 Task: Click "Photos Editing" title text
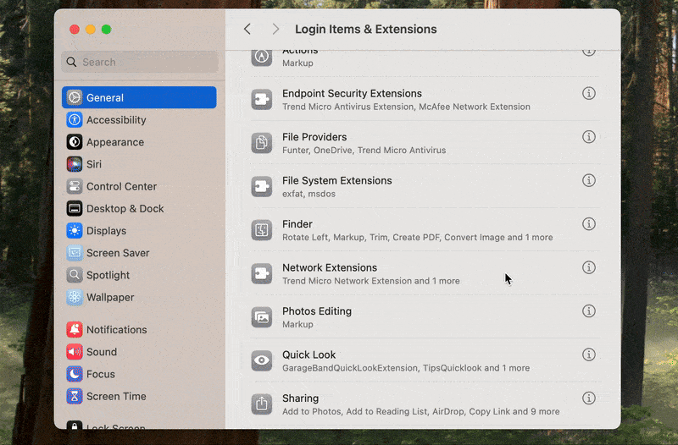317,311
